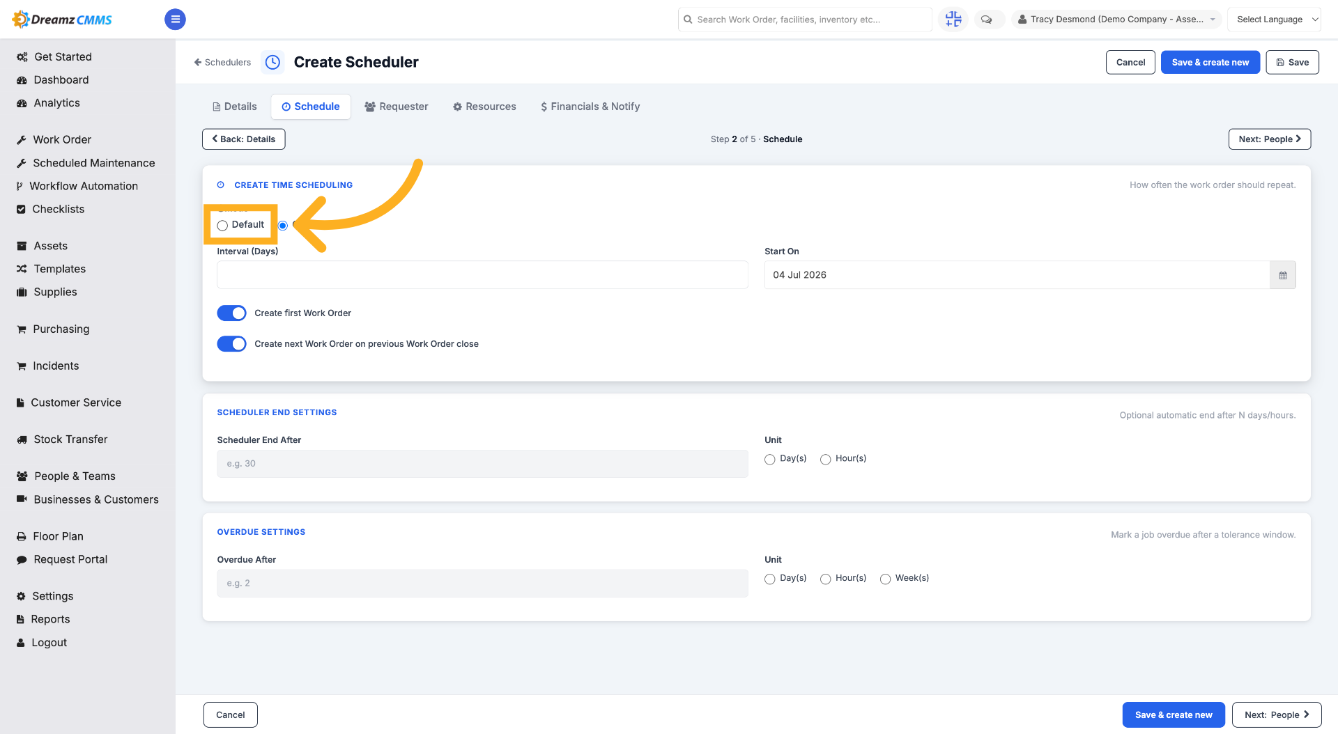Click the grid icon beside the search bar
Image resolution: width=1338 pixels, height=734 pixels.
pos(953,19)
